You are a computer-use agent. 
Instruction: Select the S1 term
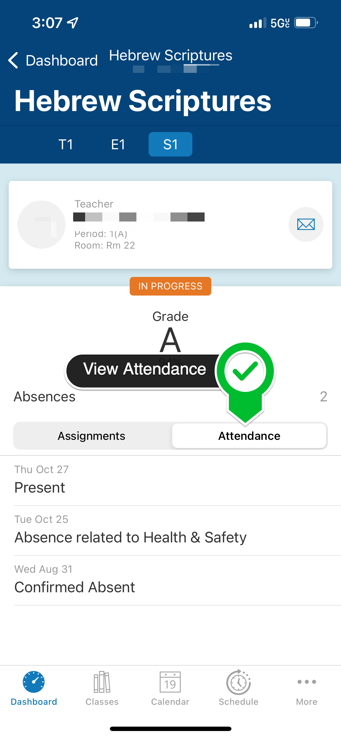coord(170,144)
